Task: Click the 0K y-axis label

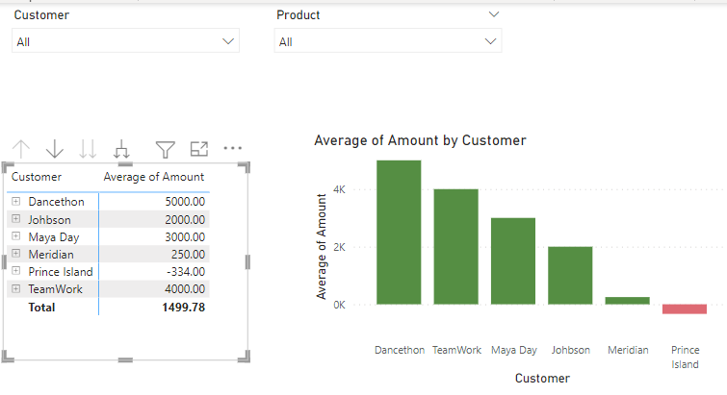Action: (339, 305)
